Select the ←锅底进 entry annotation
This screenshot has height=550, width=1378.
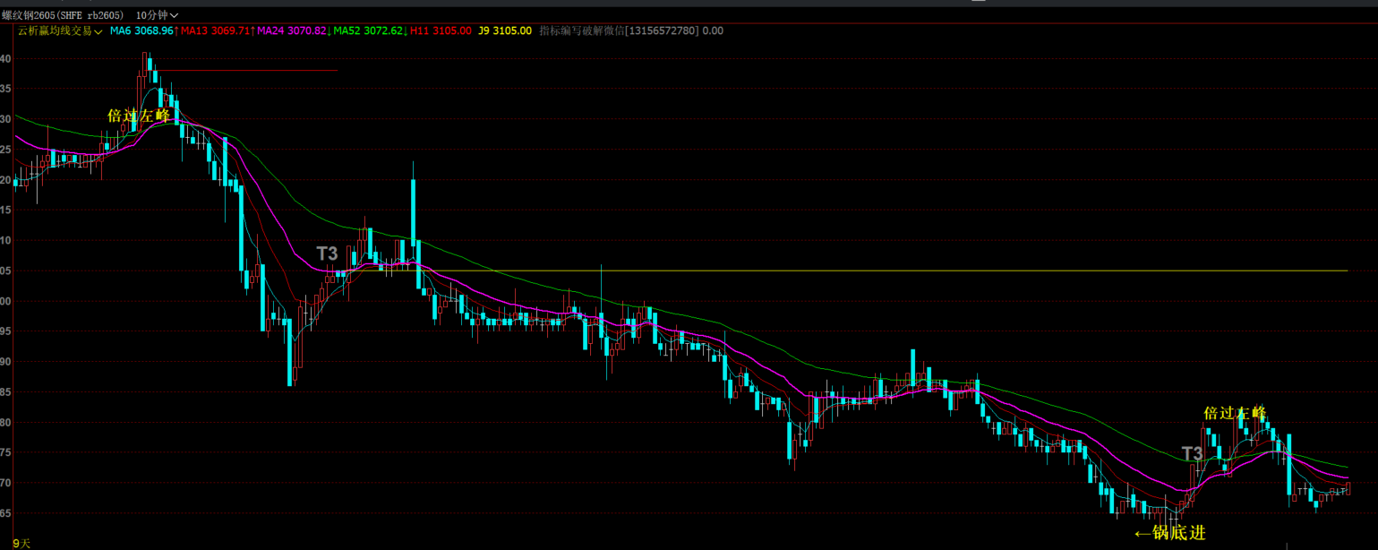coord(1169,533)
